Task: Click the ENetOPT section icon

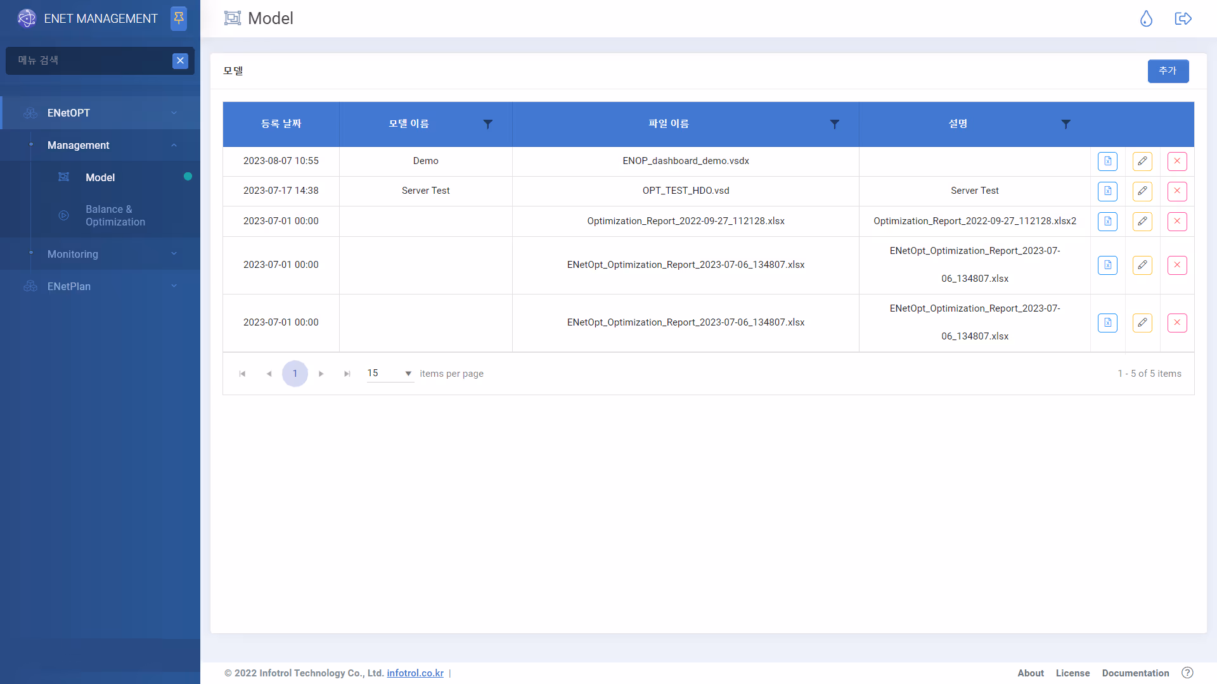Action: tap(30, 113)
